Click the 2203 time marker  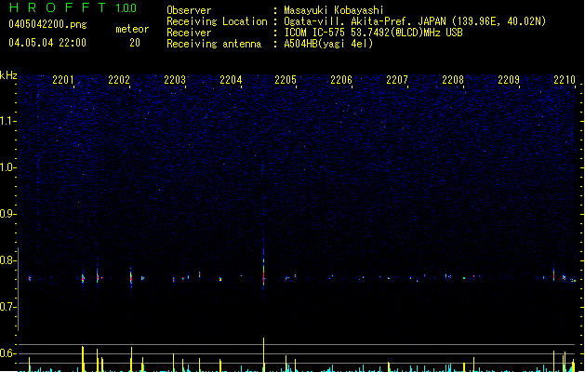pos(175,79)
